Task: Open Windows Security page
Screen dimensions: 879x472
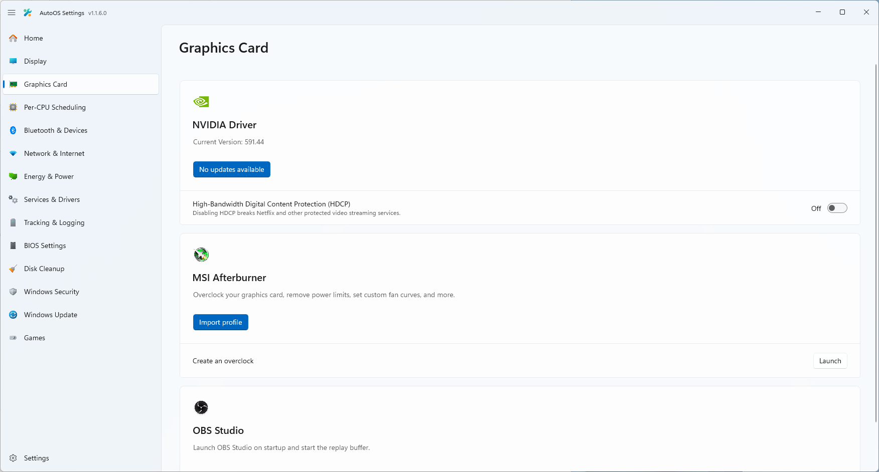Action: click(x=81, y=292)
